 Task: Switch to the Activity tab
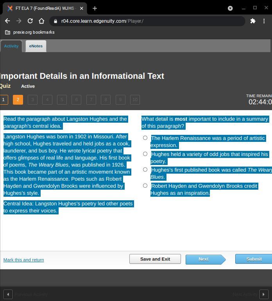pyautogui.click(x=11, y=46)
